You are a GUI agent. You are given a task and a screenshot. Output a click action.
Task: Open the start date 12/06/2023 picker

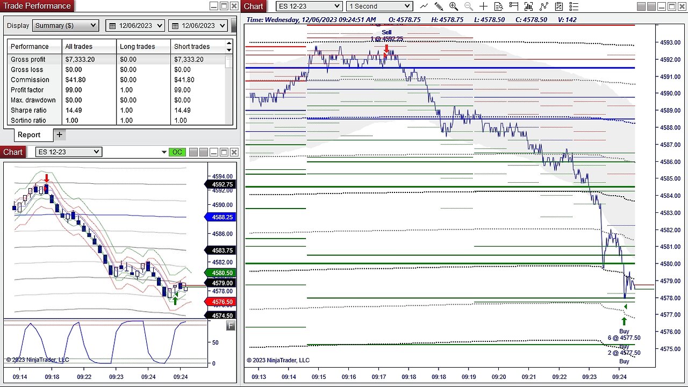click(135, 26)
